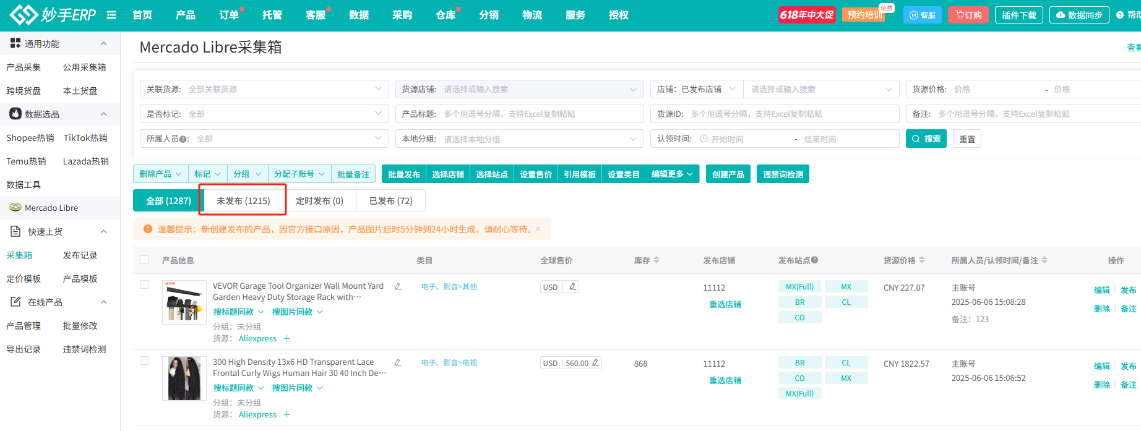Switch to the 未发布 (1215) tab
This screenshot has width=1141, height=431.
[243, 200]
